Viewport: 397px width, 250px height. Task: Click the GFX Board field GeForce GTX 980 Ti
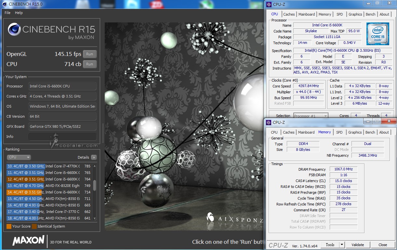[x=62, y=126]
